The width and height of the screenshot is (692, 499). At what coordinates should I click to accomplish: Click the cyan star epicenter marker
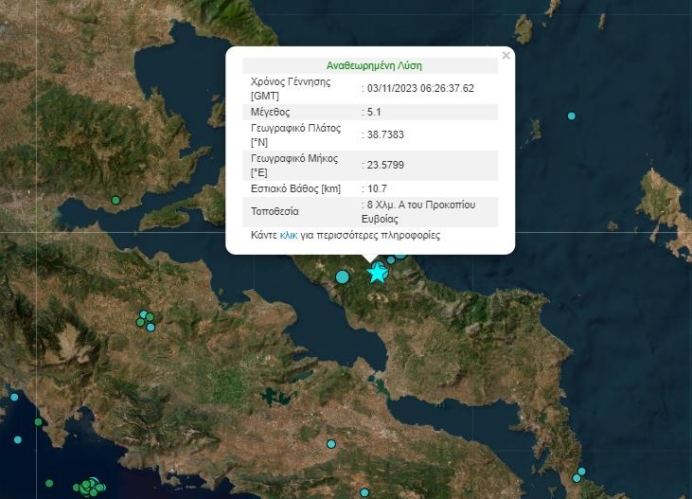[377, 273]
